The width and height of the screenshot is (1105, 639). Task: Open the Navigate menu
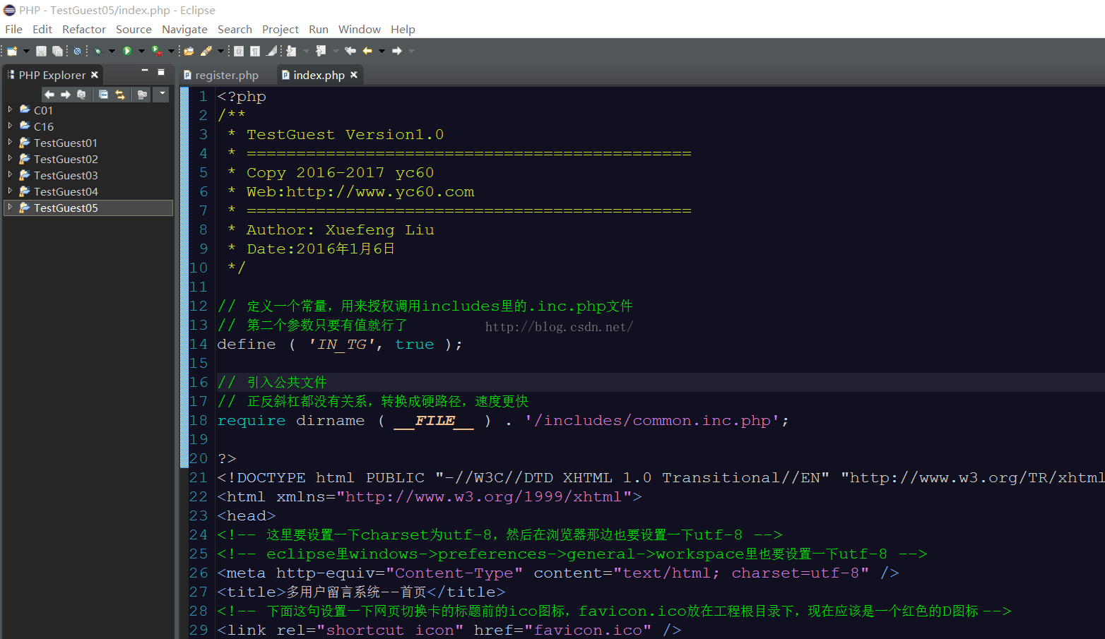[x=184, y=29]
